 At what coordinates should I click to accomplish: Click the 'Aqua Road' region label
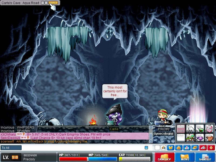[31, 3]
